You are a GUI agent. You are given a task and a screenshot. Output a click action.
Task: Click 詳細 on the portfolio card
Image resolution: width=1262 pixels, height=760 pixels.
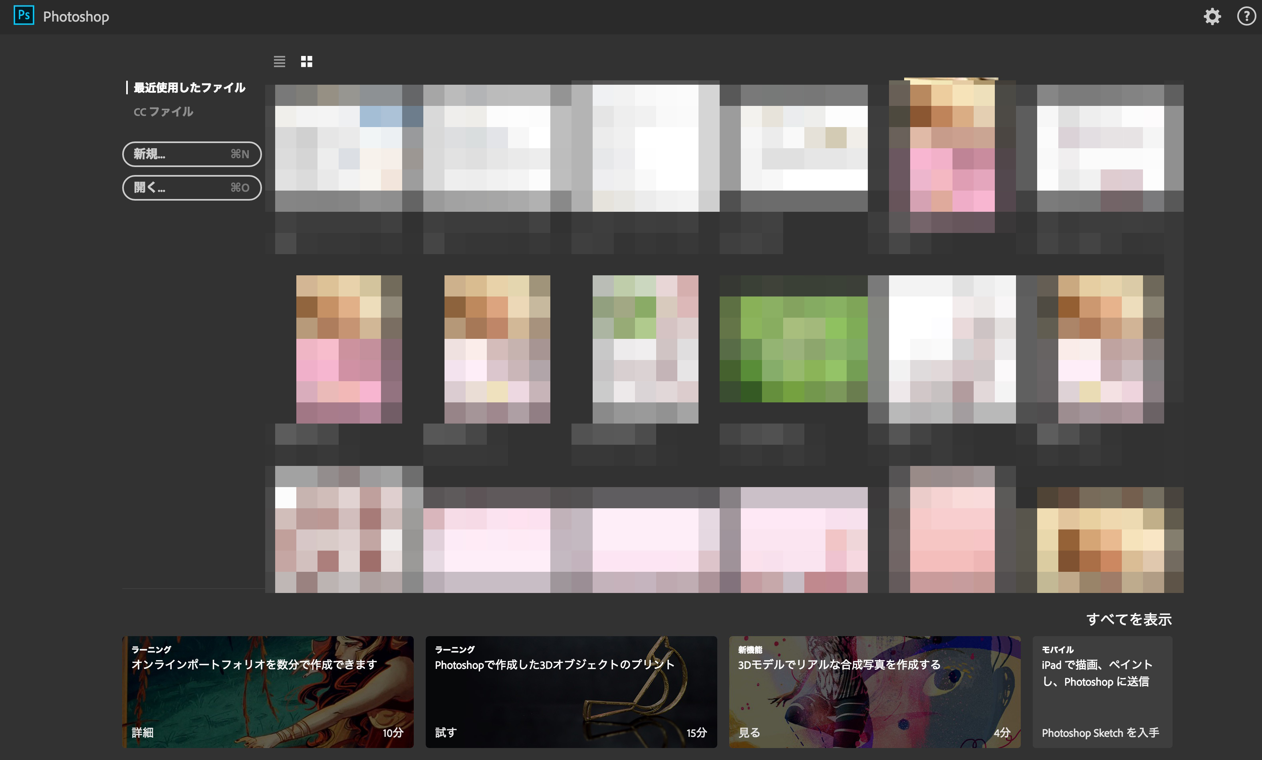click(x=143, y=732)
